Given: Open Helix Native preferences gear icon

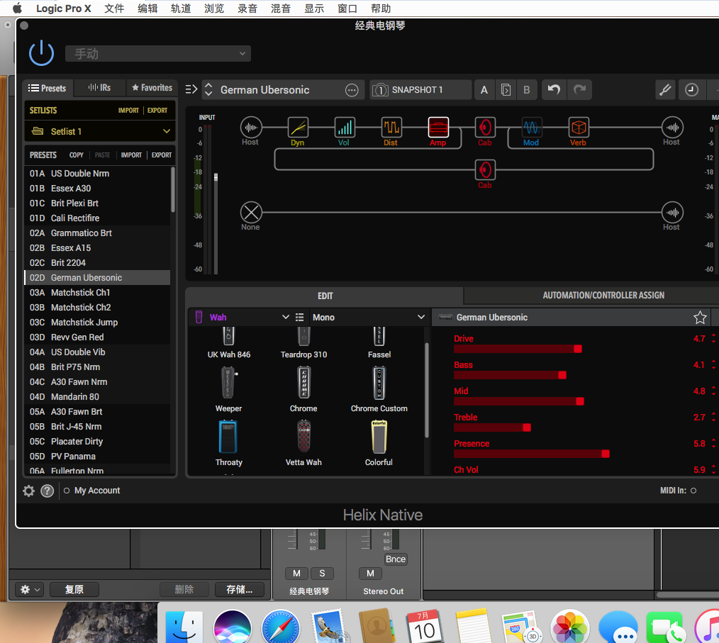Looking at the screenshot, I should 28,491.
